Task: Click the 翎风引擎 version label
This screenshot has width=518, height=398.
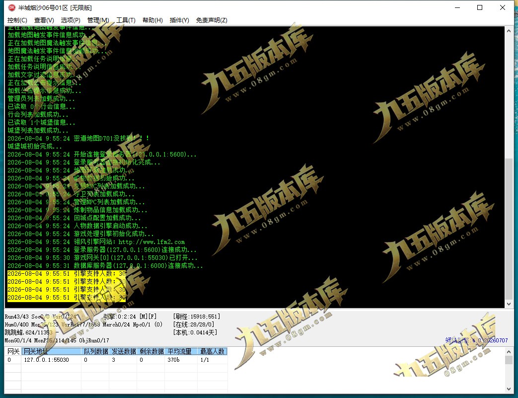Action: click(476, 340)
